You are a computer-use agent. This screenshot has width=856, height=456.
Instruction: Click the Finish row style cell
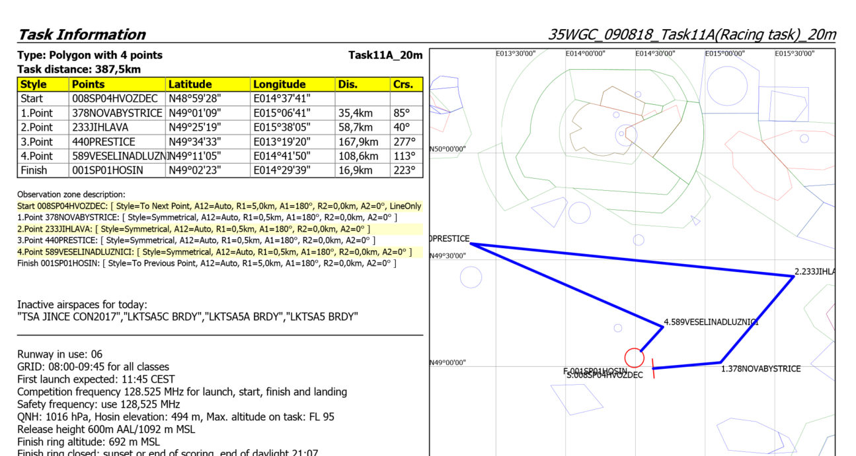point(34,170)
